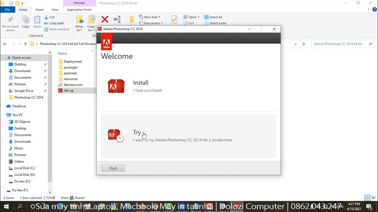Screen dimensions: 378x212
Task: Switch to the Share ribbon tab
Action: (x=39, y=10)
